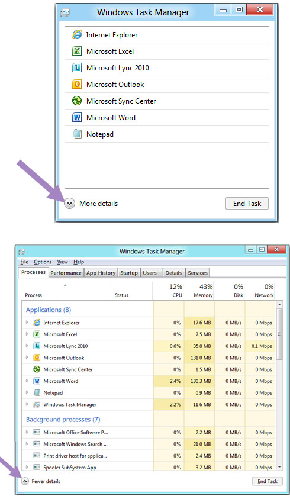The image size is (290, 499).
Task: Expand Windows Task Manager process group arrow
Action: [x=27, y=404]
